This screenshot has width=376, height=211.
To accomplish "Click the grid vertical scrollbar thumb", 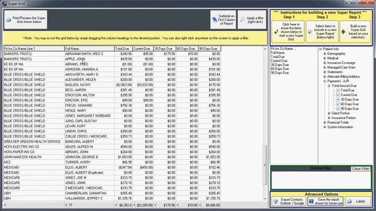I will click(x=265, y=165).
